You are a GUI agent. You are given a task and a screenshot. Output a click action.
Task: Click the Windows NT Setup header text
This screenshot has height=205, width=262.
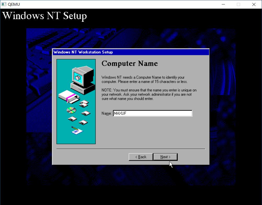pyautogui.click(x=44, y=16)
